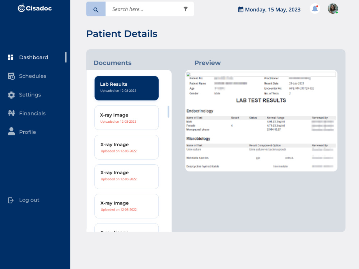359x269 pixels.
Task: Select the first X-ray Image card
Action: pyautogui.click(x=127, y=118)
